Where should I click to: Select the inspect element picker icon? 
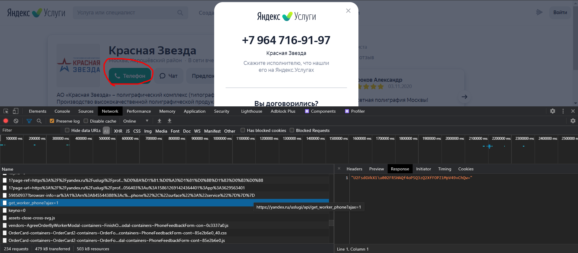6,111
